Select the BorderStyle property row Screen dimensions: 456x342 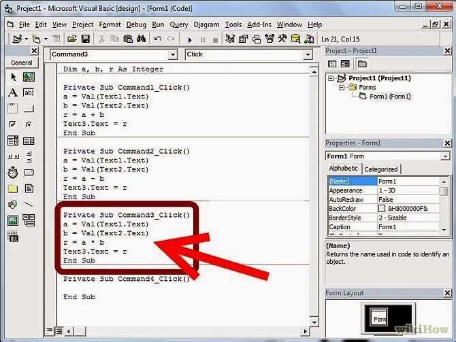(x=384, y=218)
